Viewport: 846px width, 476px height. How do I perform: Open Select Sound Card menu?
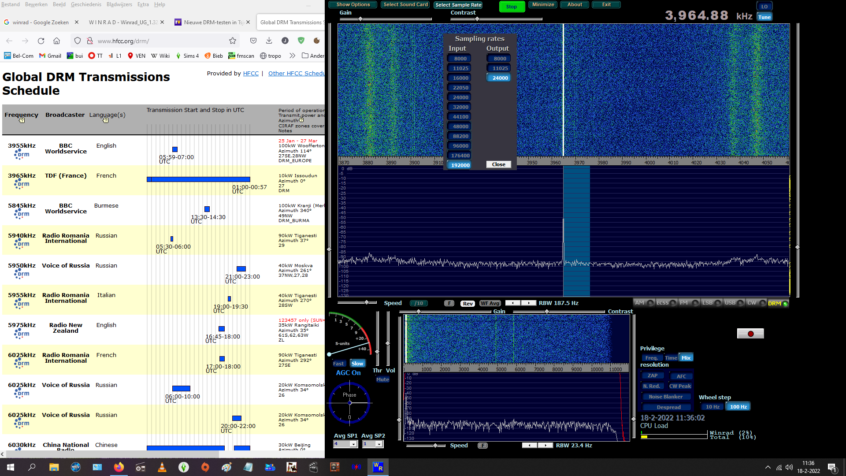click(405, 5)
